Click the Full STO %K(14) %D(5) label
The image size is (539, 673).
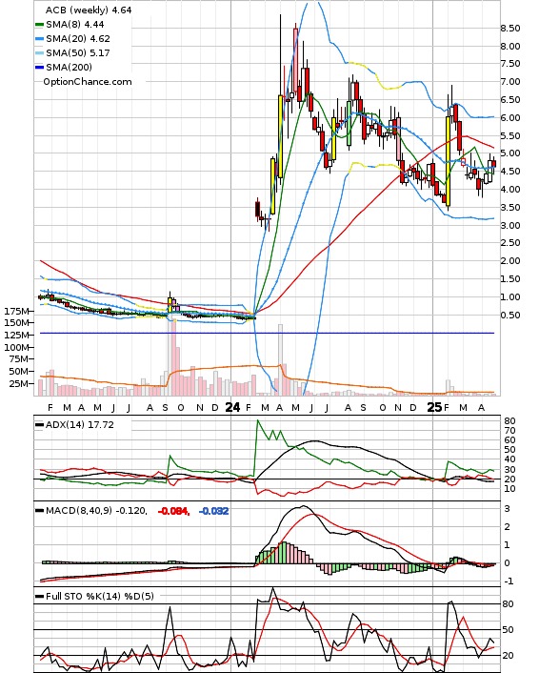[x=100, y=596]
